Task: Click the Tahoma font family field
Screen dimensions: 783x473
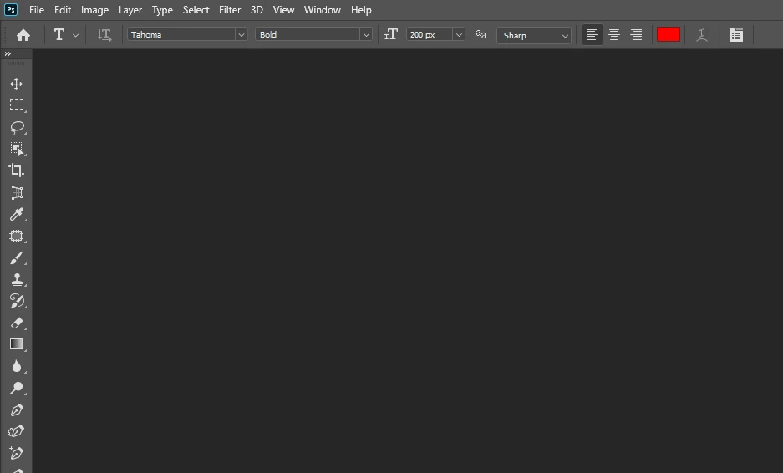Action: point(181,34)
